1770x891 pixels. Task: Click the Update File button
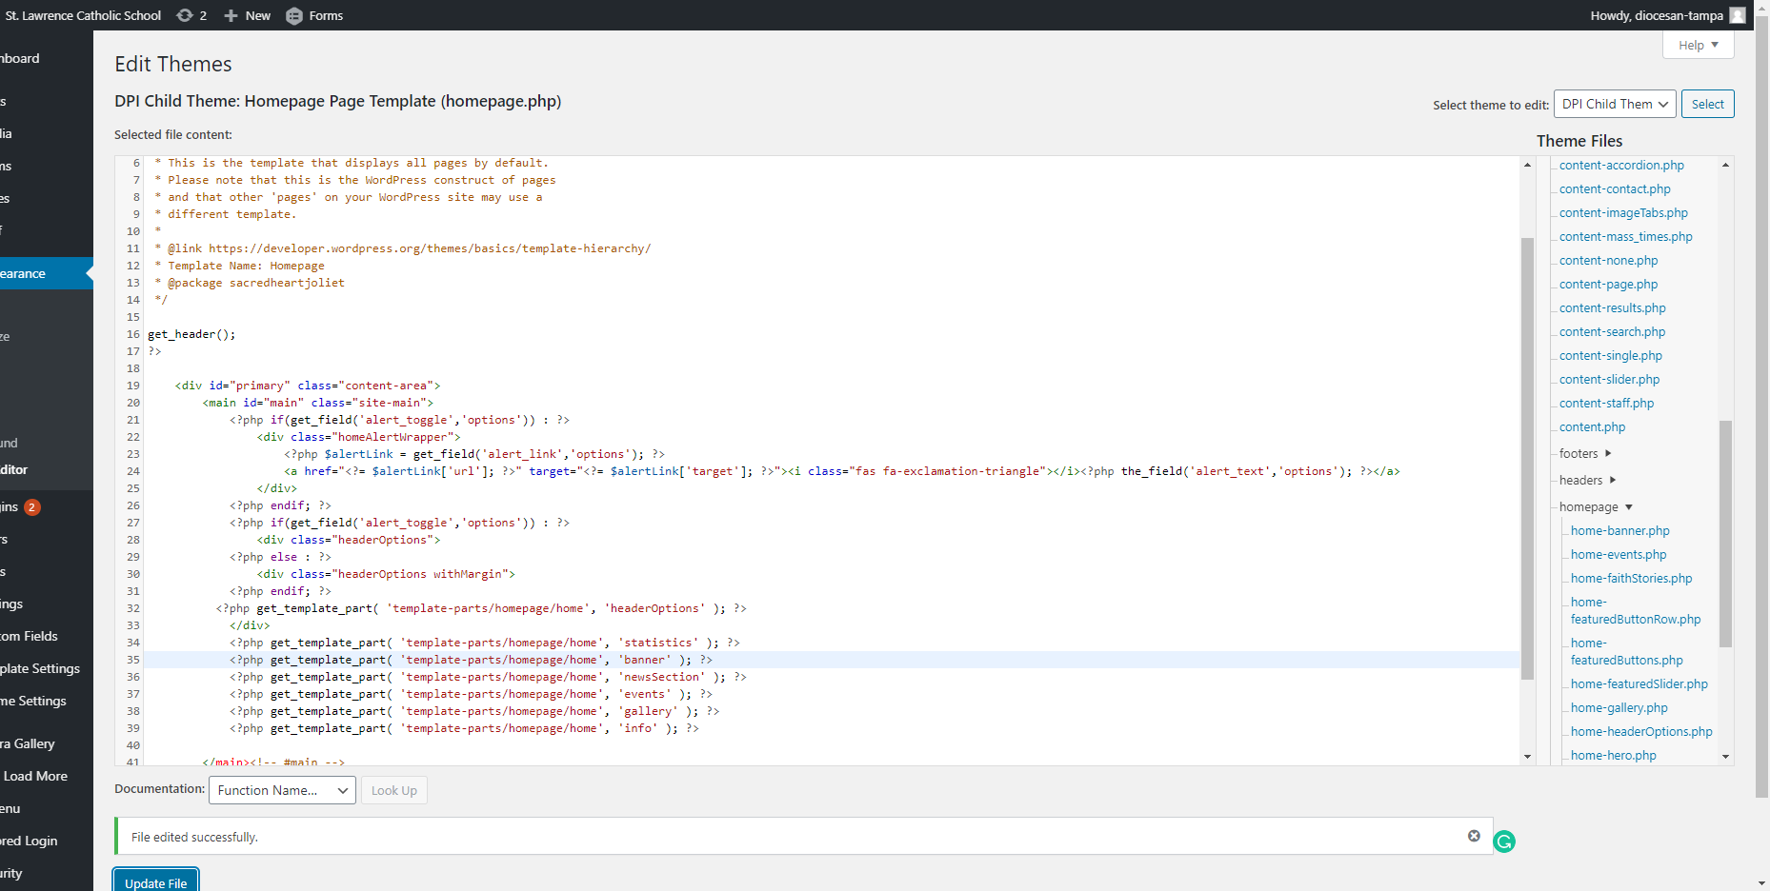[x=155, y=881]
